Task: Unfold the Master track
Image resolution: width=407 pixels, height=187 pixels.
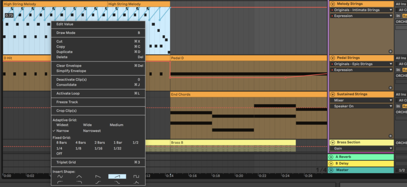Action: click(331, 170)
